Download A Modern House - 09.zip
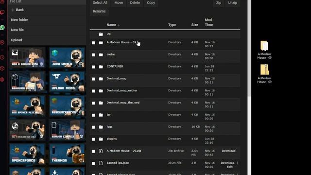The height and width of the screenshot is (175, 311). pos(228,151)
